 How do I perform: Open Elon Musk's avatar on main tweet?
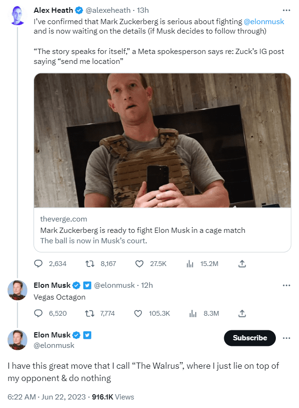point(18,340)
